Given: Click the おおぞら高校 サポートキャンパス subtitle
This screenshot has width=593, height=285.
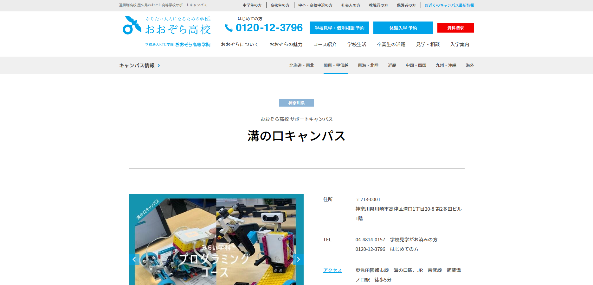Looking at the screenshot, I should [x=297, y=119].
